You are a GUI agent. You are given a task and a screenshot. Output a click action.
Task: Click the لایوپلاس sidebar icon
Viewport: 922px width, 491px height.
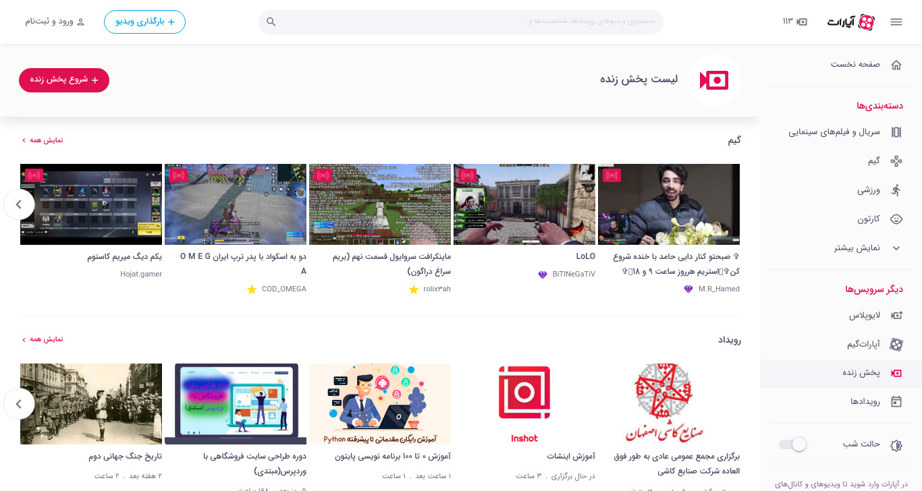point(896,315)
